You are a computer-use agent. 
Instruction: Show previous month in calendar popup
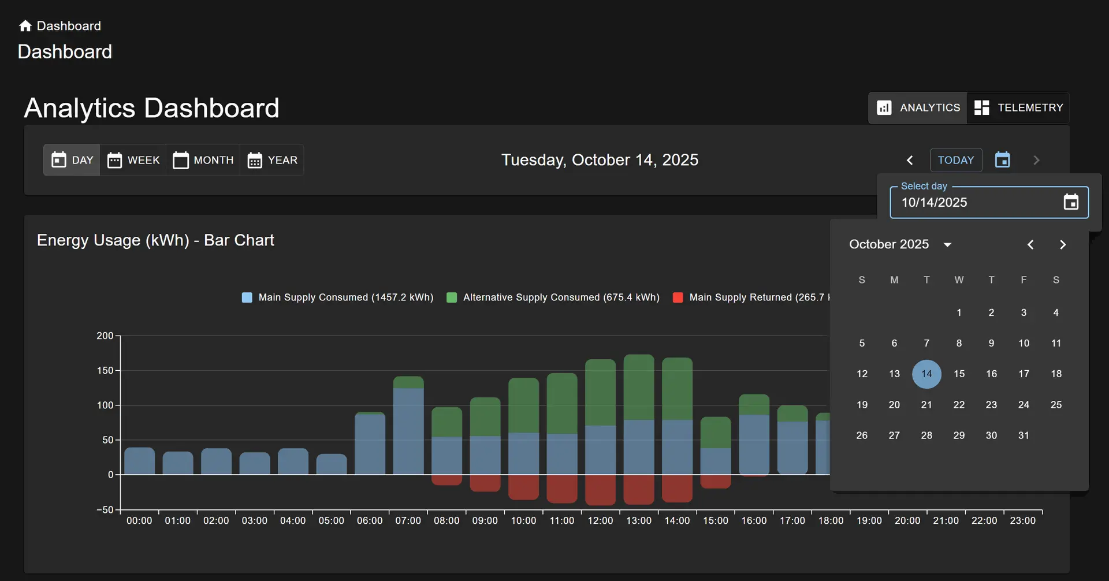coord(1030,245)
